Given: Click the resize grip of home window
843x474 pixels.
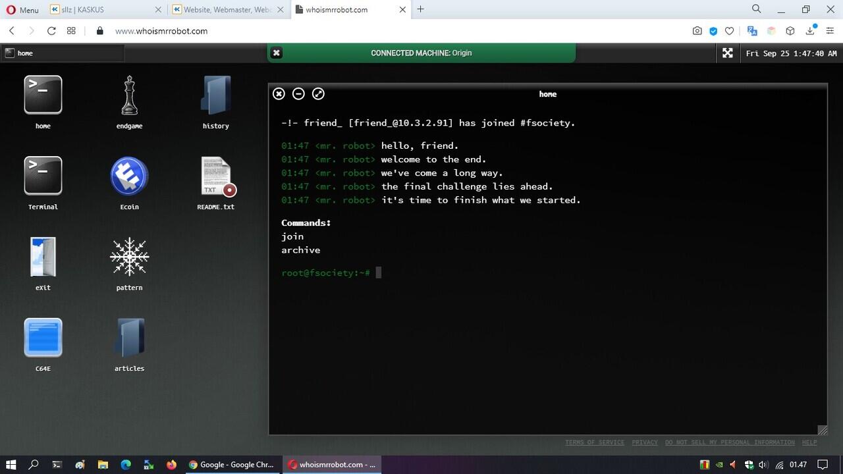Looking at the screenshot, I should [x=822, y=429].
